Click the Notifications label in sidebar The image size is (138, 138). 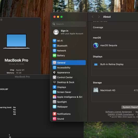pyautogui.click(x=64, y=114)
